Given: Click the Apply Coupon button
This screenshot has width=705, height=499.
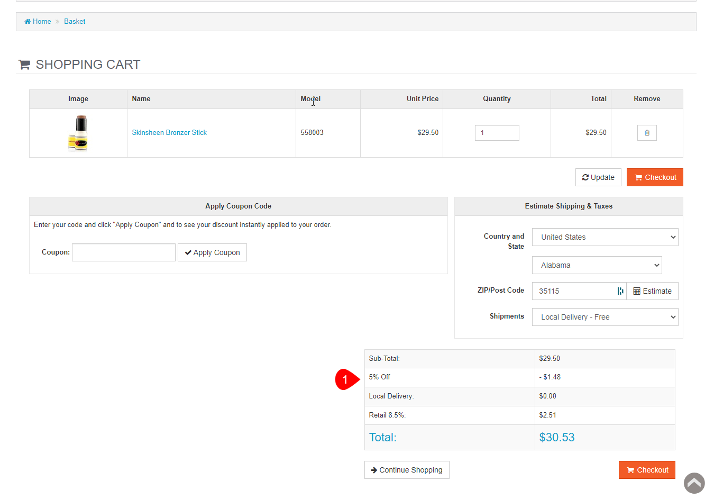Looking at the screenshot, I should click(212, 252).
